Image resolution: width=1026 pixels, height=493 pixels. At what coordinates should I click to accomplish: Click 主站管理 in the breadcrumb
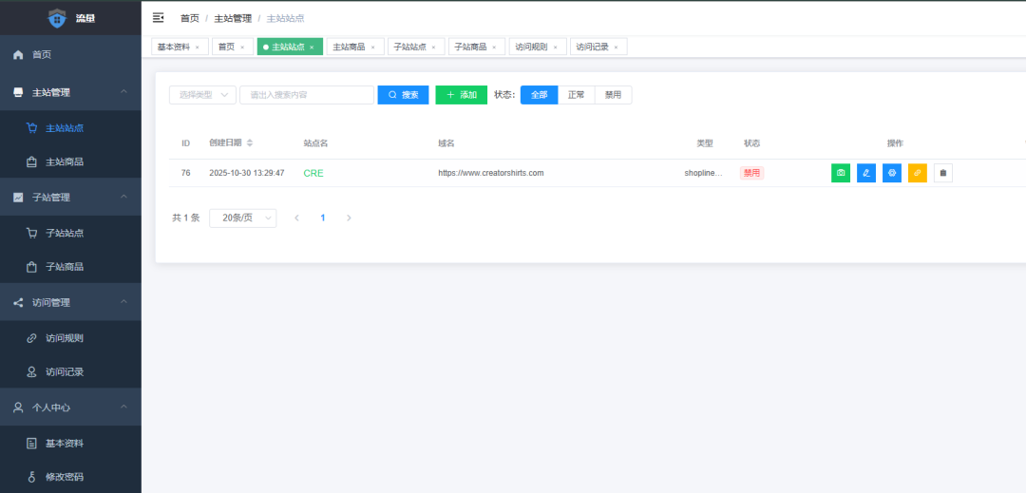233,18
